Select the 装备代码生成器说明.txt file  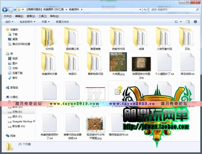pos(72,127)
